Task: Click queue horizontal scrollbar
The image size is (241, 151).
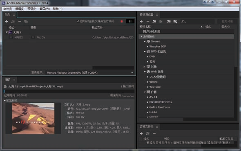Action: pos(48,68)
